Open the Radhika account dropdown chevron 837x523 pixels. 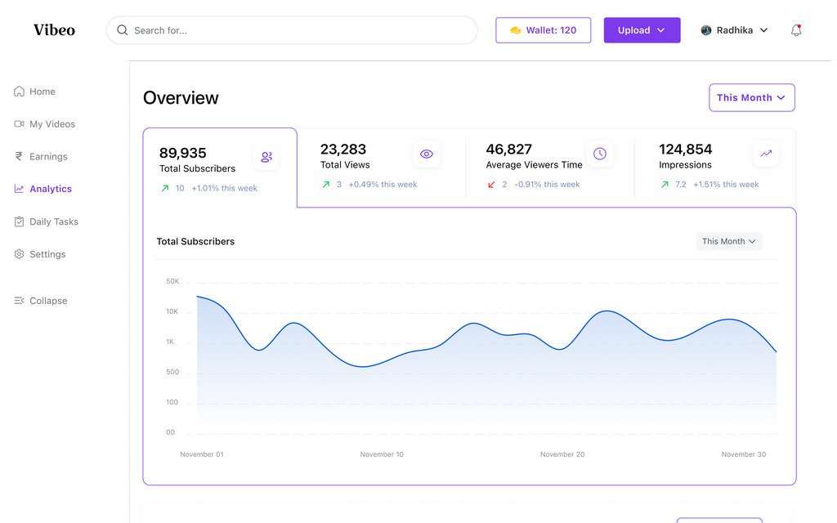pos(764,30)
